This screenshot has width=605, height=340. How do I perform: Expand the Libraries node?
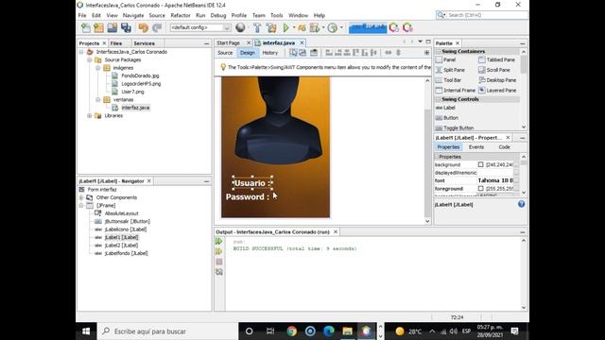pyautogui.click(x=90, y=115)
